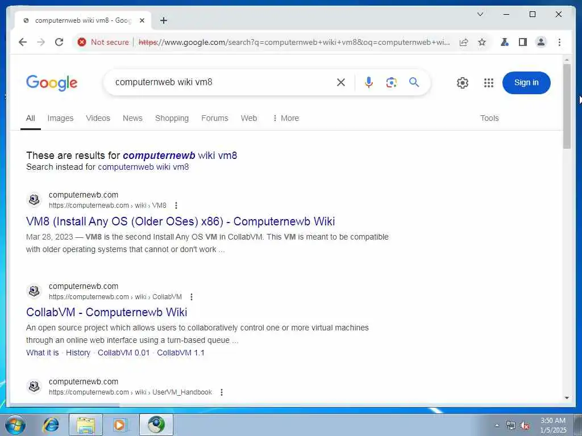Screen dimensions: 582x436
Task: Click the URL in the address bar
Action: click(x=294, y=42)
